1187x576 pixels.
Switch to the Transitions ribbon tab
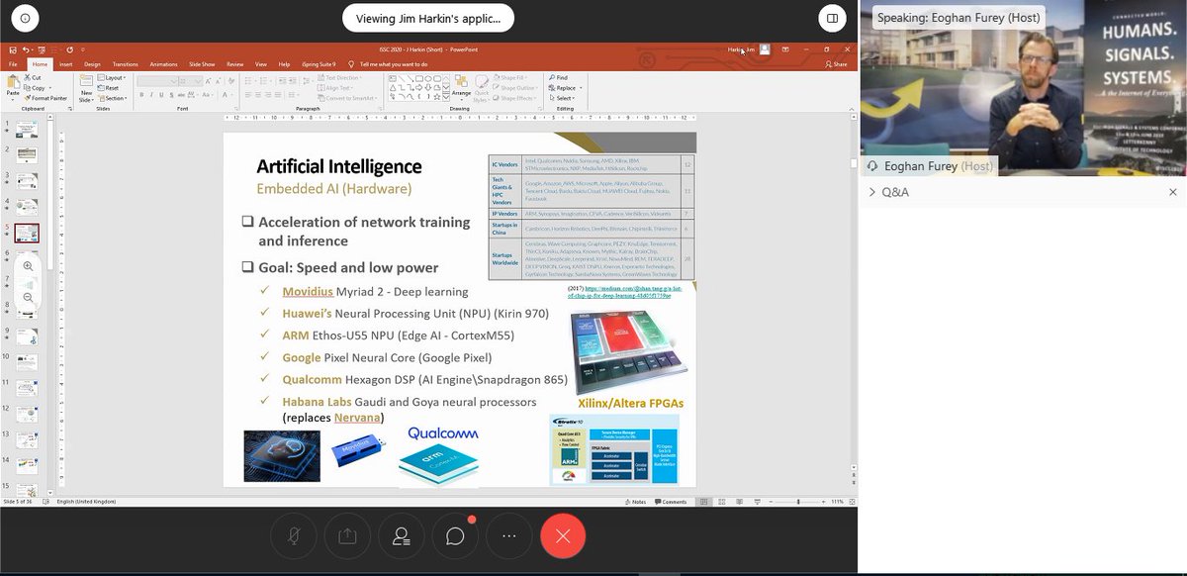point(126,63)
